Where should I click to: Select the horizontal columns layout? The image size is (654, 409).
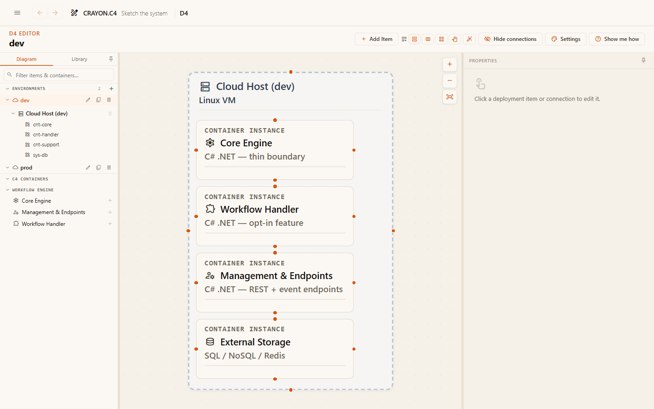[428, 39]
